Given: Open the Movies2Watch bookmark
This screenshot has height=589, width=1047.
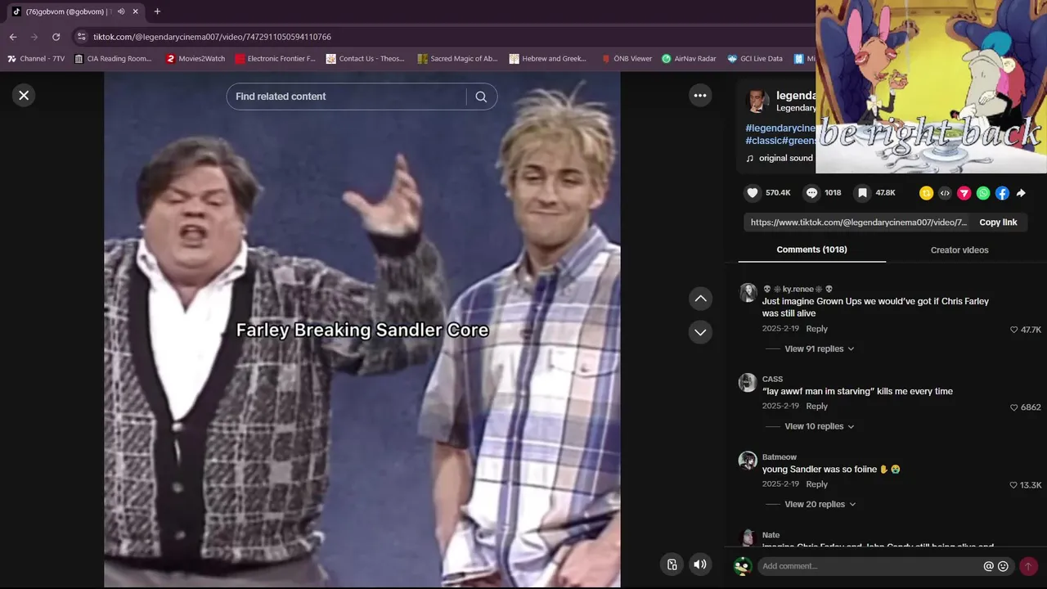Looking at the screenshot, I should (x=195, y=59).
